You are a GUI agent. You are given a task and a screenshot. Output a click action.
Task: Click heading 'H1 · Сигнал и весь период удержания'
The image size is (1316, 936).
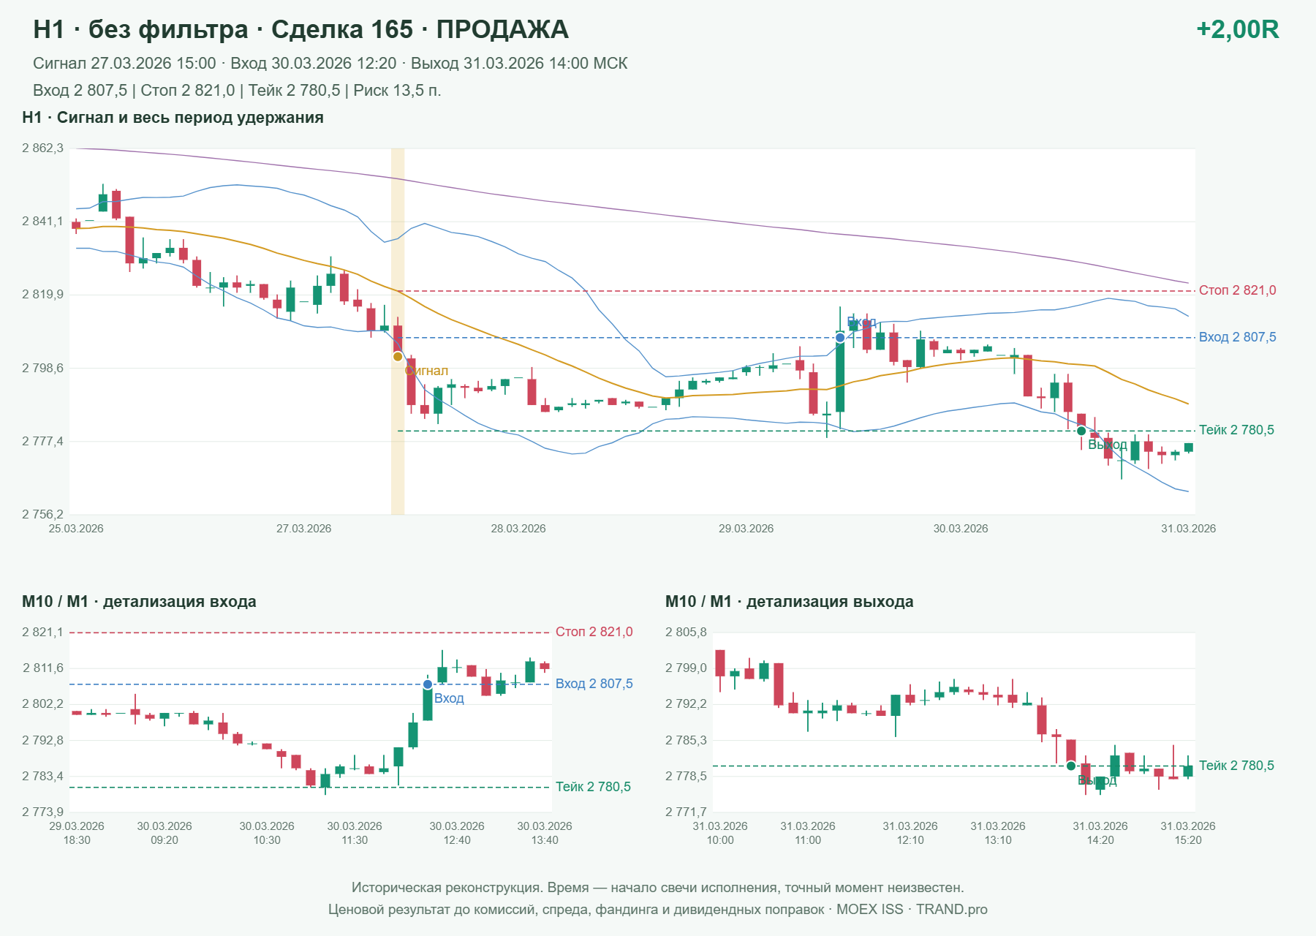[173, 118]
